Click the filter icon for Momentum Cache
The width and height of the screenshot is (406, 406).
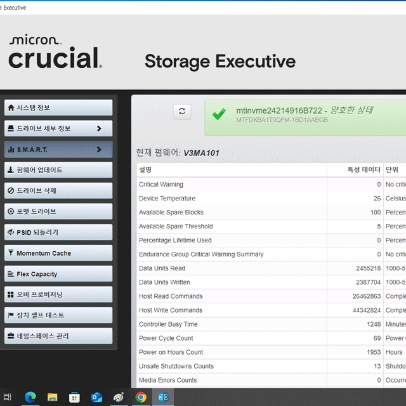pyautogui.click(x=11, y=252)
